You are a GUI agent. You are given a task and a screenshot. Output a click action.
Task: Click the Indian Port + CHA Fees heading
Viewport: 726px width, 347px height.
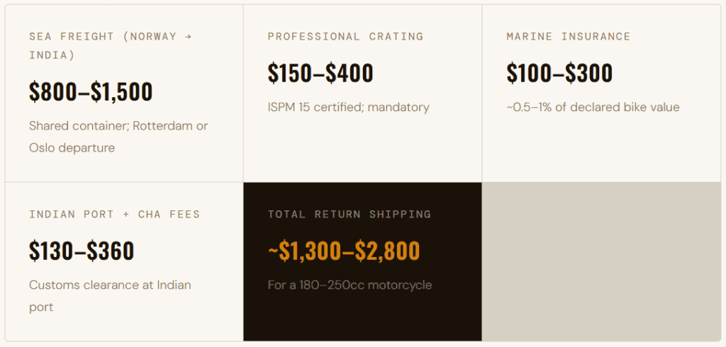[114, 214]
